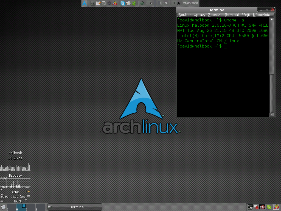
Task: Open the green network grid module icon
Action: (142, 3)
